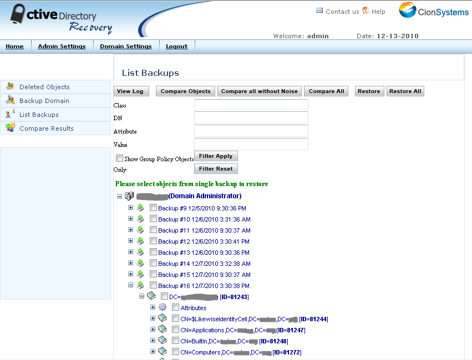Open the Admin Settings menu
Viewport: 472px width, 360px height.
coord(62,47)
